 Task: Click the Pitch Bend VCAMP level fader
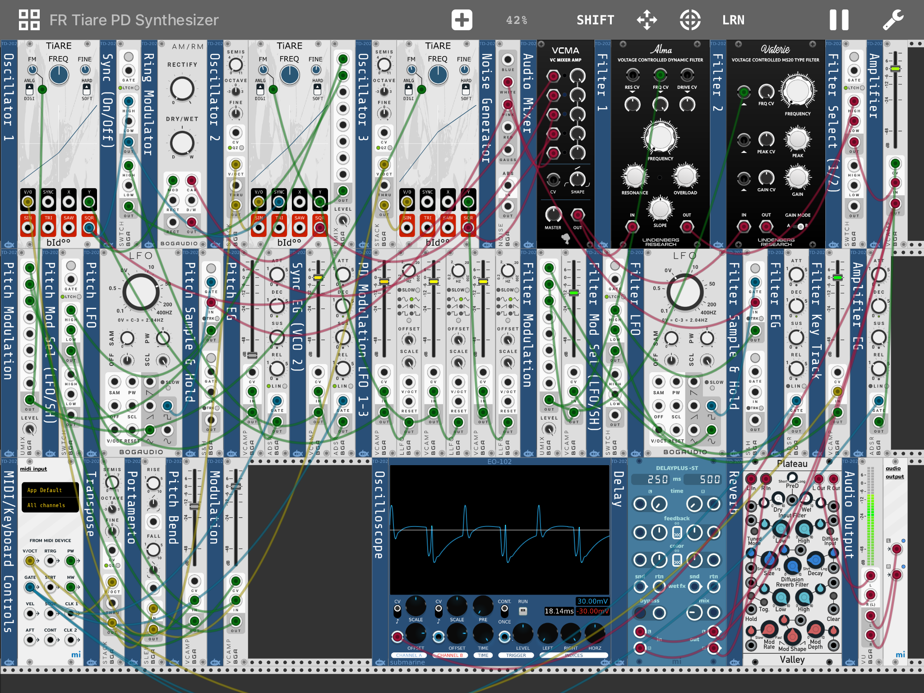click(x=194, y=506)
